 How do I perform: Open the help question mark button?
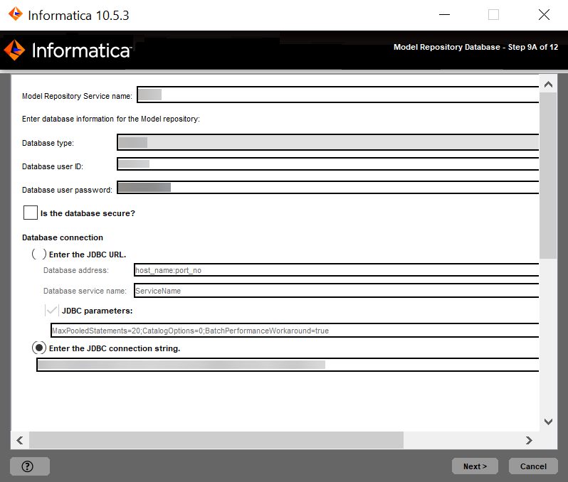click(30, 466)
